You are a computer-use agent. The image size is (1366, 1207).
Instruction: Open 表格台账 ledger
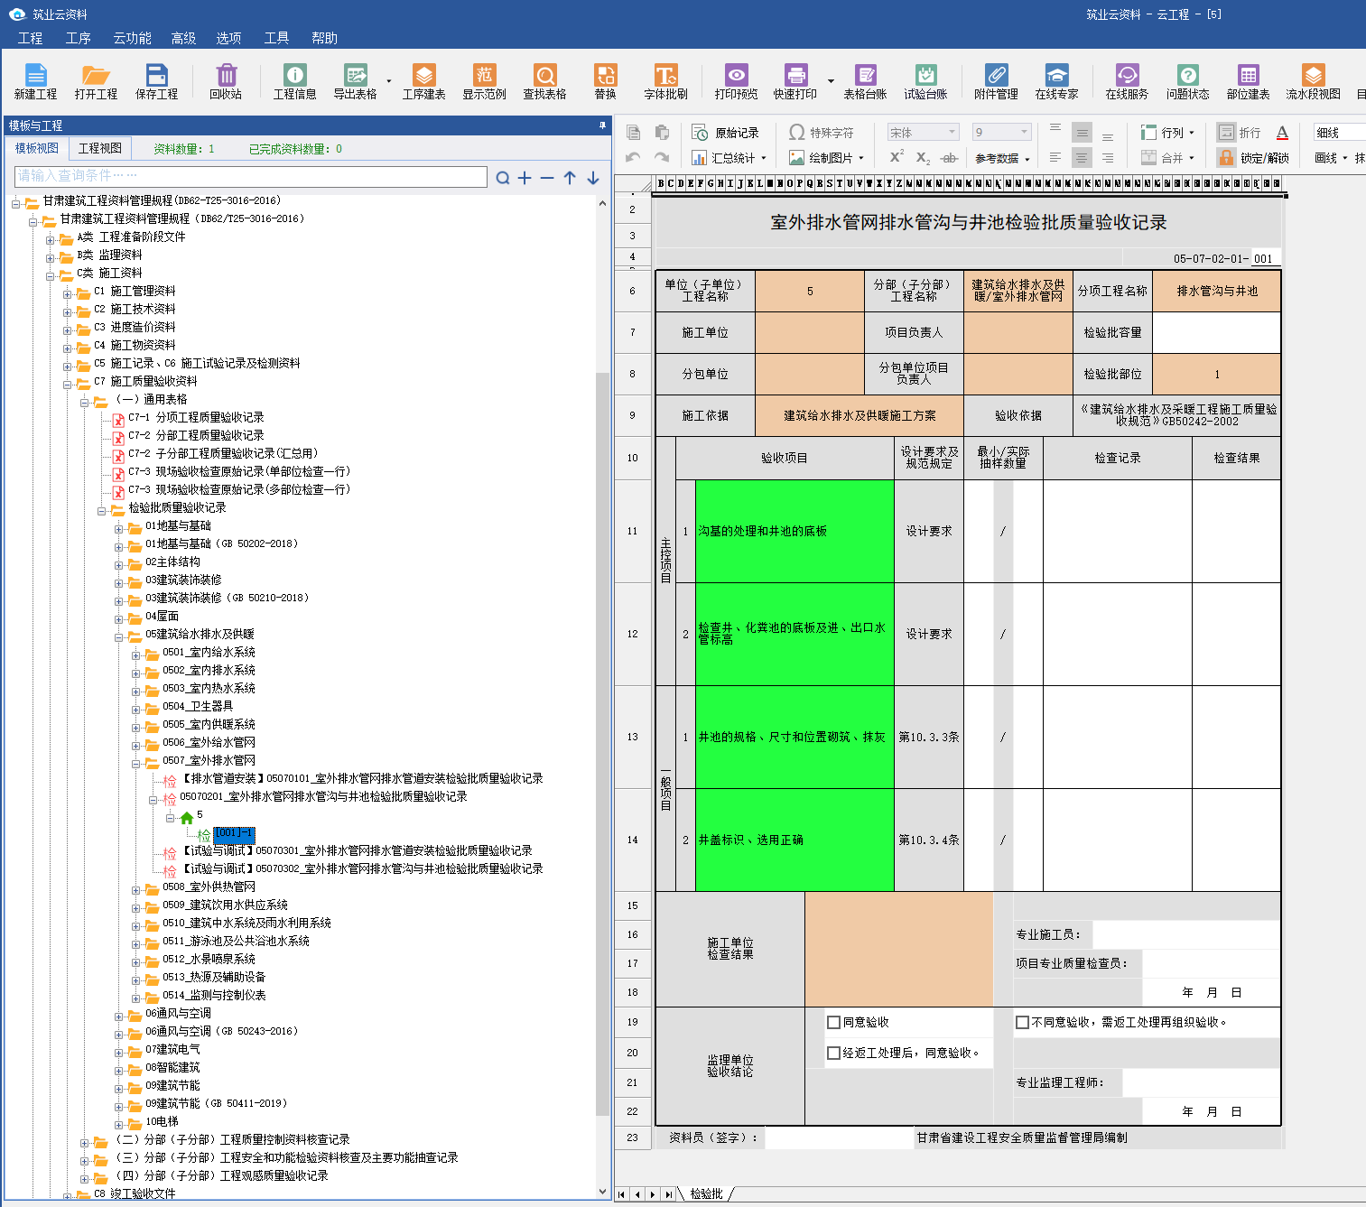[x=866, y=81]
